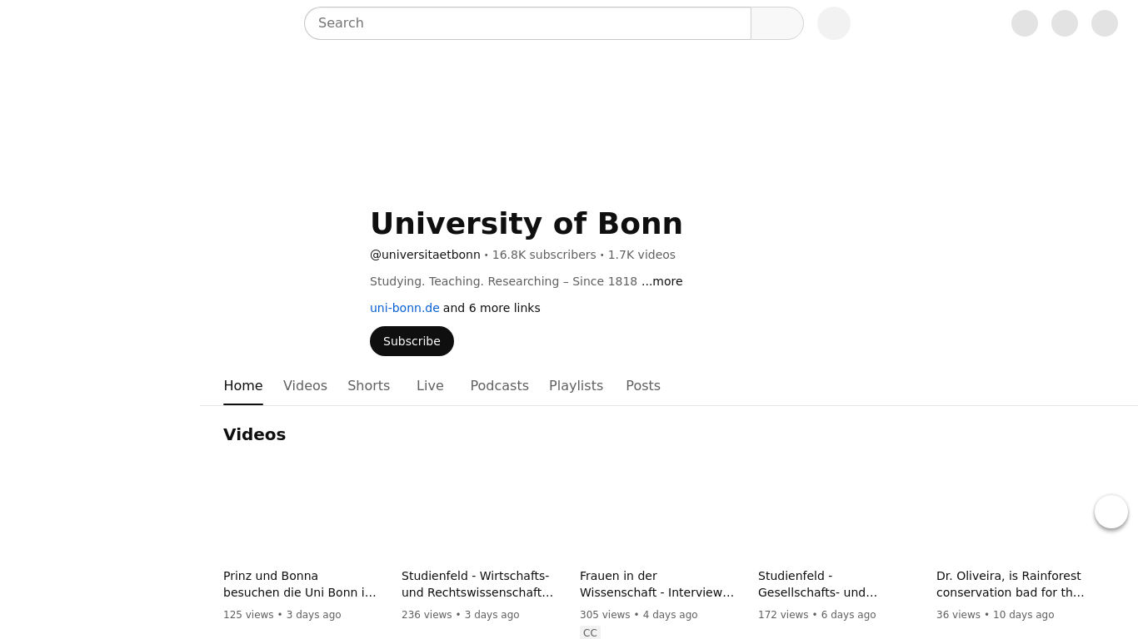
Task: Click the search button beside the search field
Action: tap(776, 23)
